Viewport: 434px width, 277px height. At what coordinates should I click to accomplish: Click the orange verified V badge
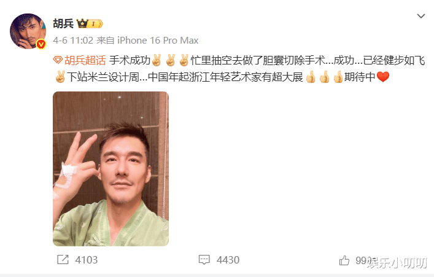tap(41, 44)
